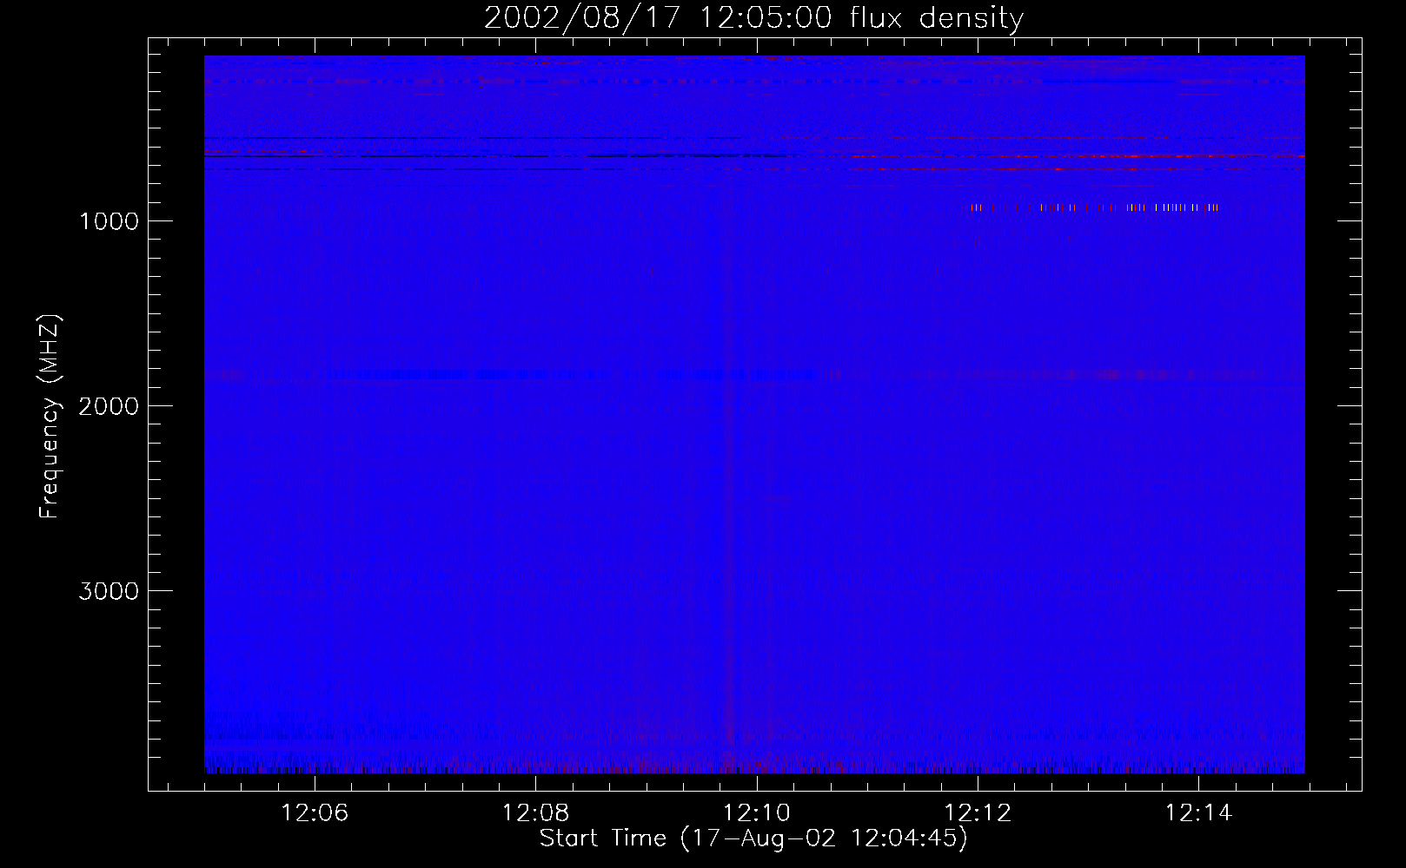Click the 2000 frequency tick label
The image size is (1406, 868).
[109, 405]
